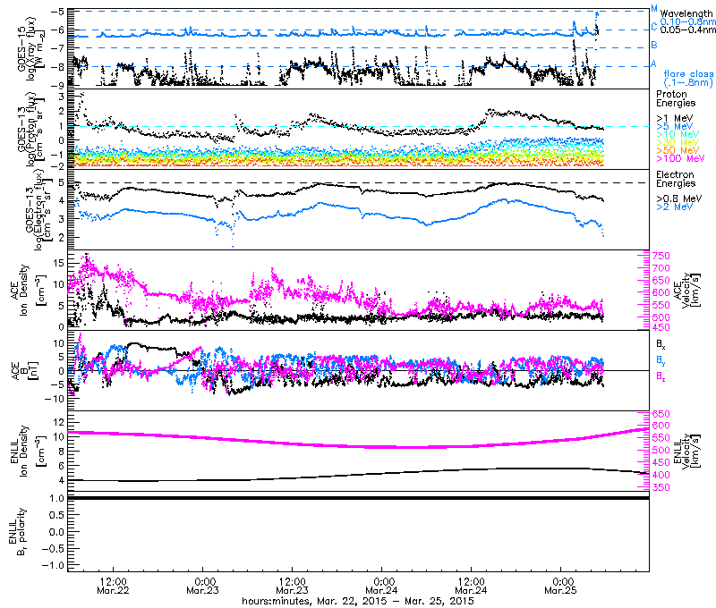The height and width of the screenshot is (608, 716).
Task: Click the B flare class marker
Action: (x=654, y=46)
